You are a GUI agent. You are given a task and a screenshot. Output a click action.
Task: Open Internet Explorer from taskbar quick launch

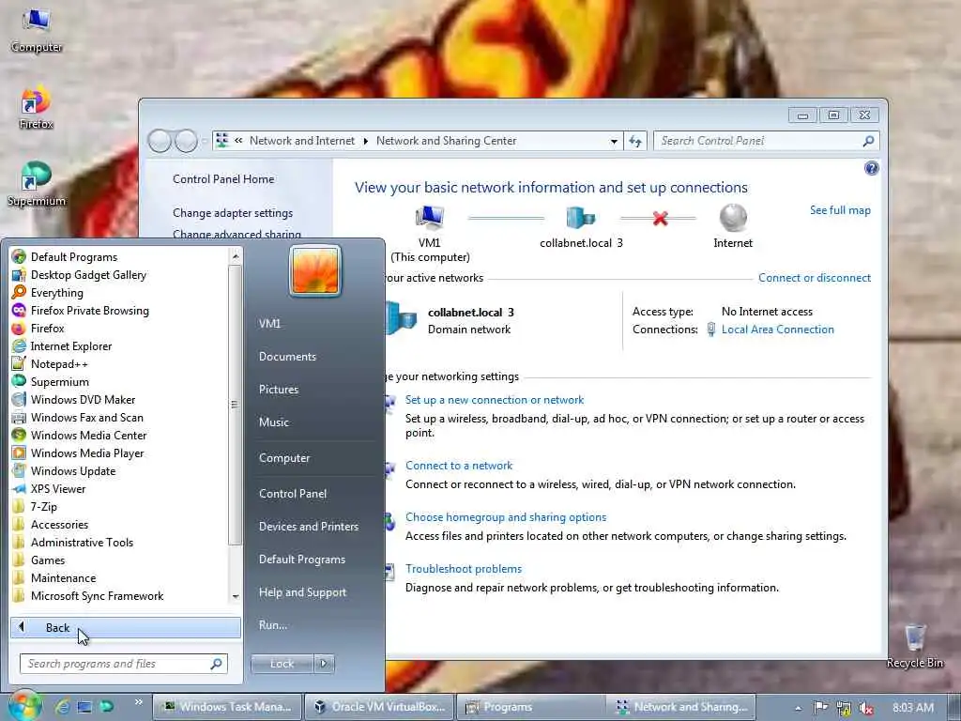click(x=62, y=707)
